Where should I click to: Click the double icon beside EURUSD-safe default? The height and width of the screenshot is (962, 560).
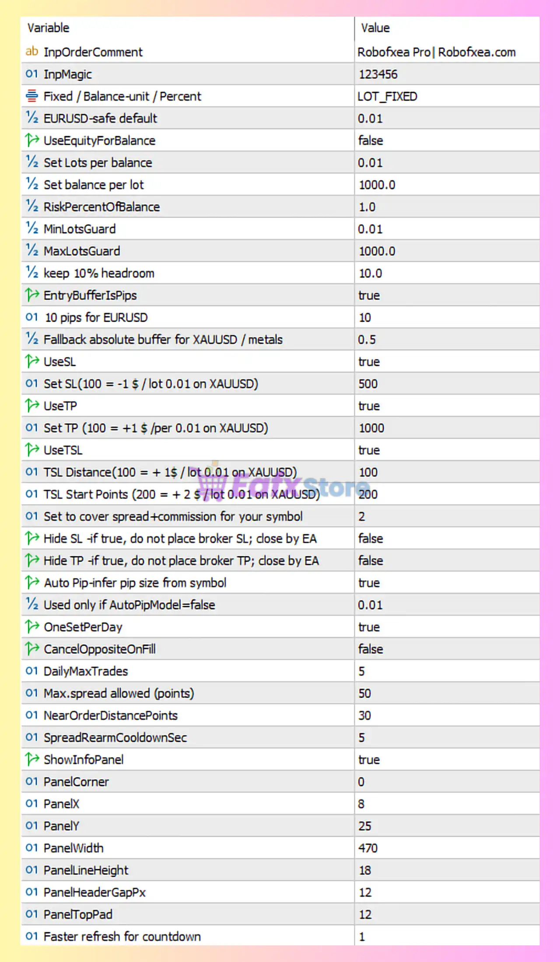pyautogui.click(x=31, y=118)
